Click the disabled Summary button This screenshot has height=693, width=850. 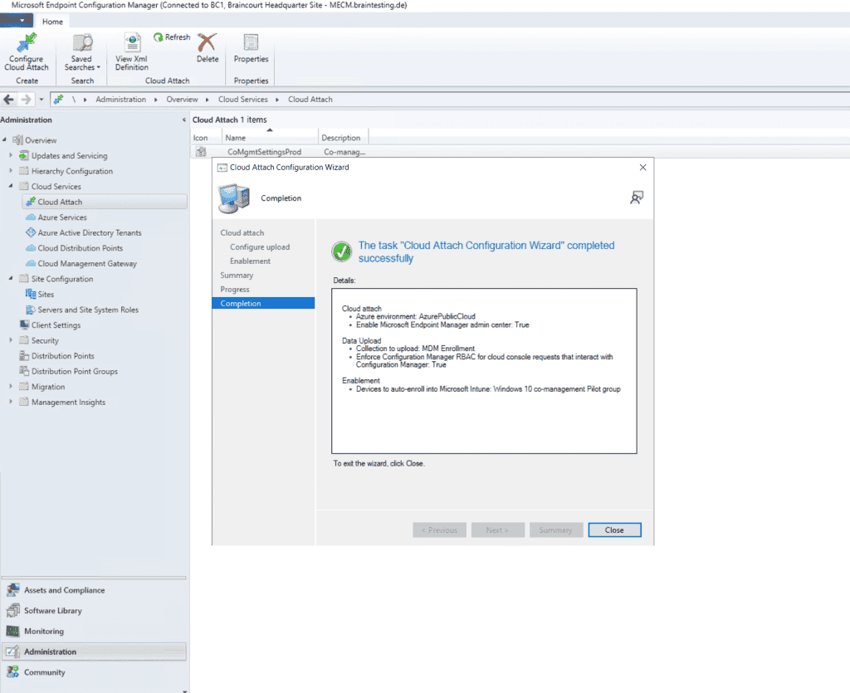pos(556,530)
